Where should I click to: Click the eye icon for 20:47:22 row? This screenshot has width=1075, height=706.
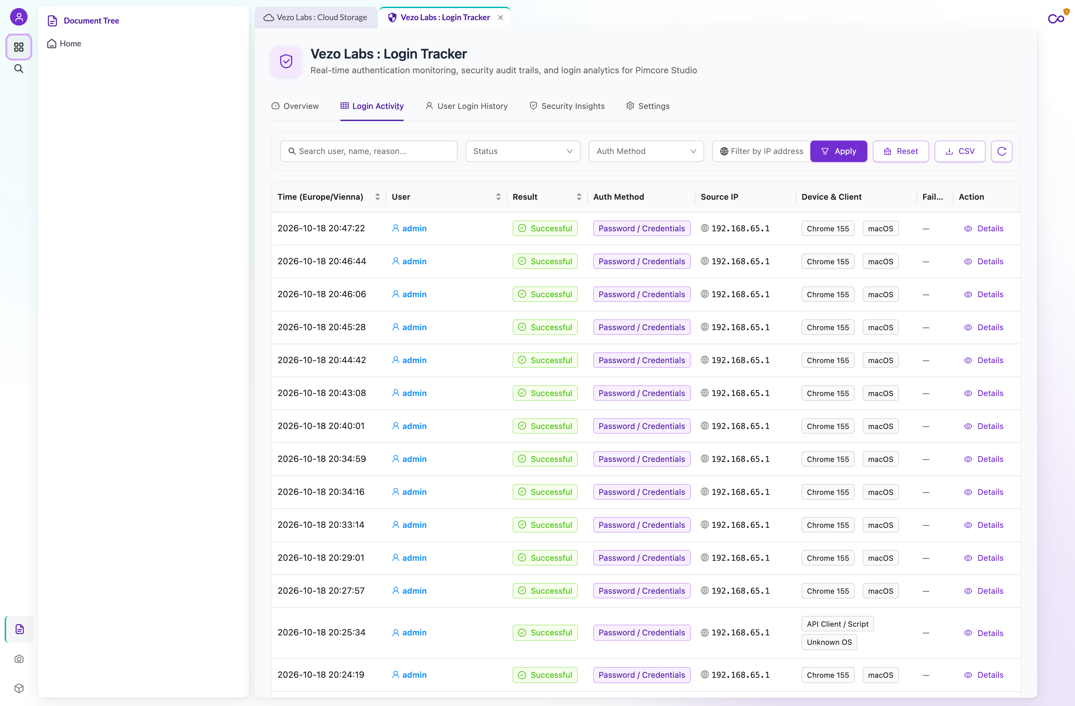[x=968, y=228]
